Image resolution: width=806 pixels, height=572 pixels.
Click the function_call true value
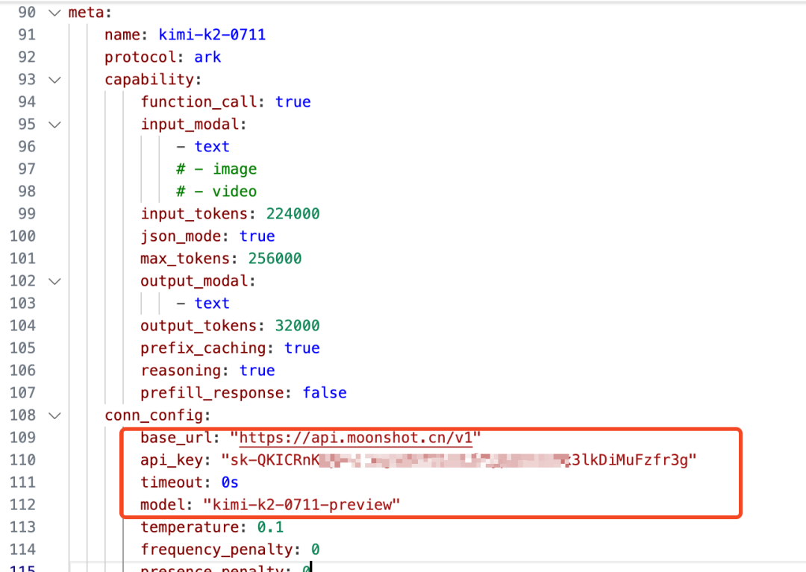click(x=293, y=102)
